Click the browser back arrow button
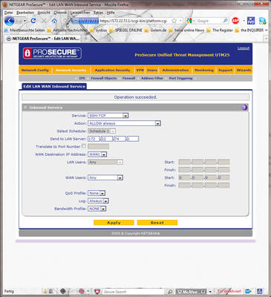The width and height of the screenshot is (271, 297). tap(10, 21)
